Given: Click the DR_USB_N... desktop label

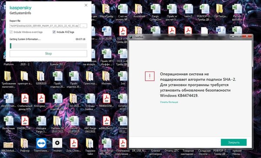Looking at the screenshot, I should tap(139, 151).
